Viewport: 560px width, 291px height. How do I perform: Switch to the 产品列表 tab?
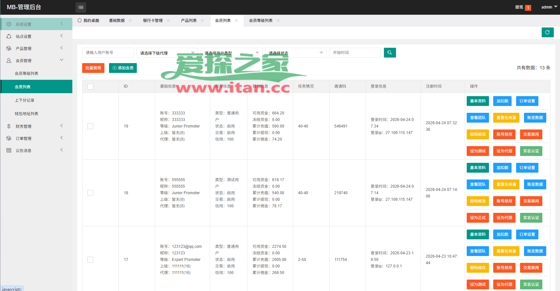tap(189, 20)
